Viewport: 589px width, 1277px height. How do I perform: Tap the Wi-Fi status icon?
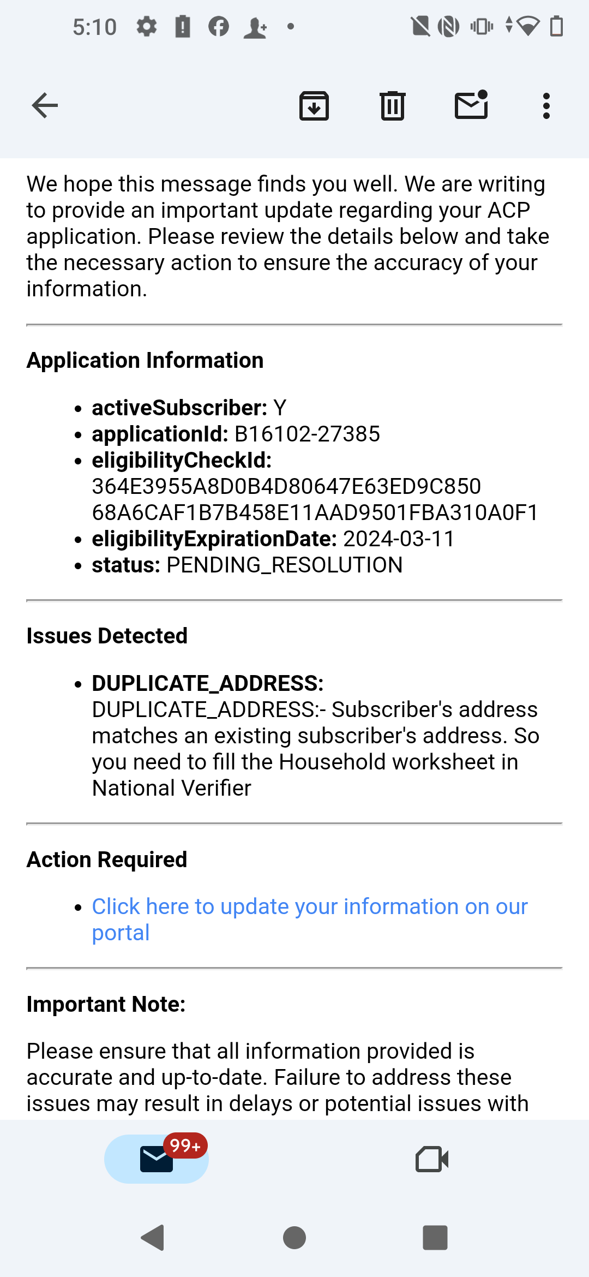(527, 26)
